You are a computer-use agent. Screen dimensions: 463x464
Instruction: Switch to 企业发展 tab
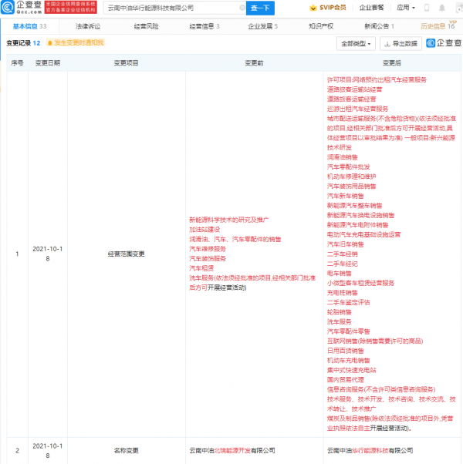click(x=262, y=26)
